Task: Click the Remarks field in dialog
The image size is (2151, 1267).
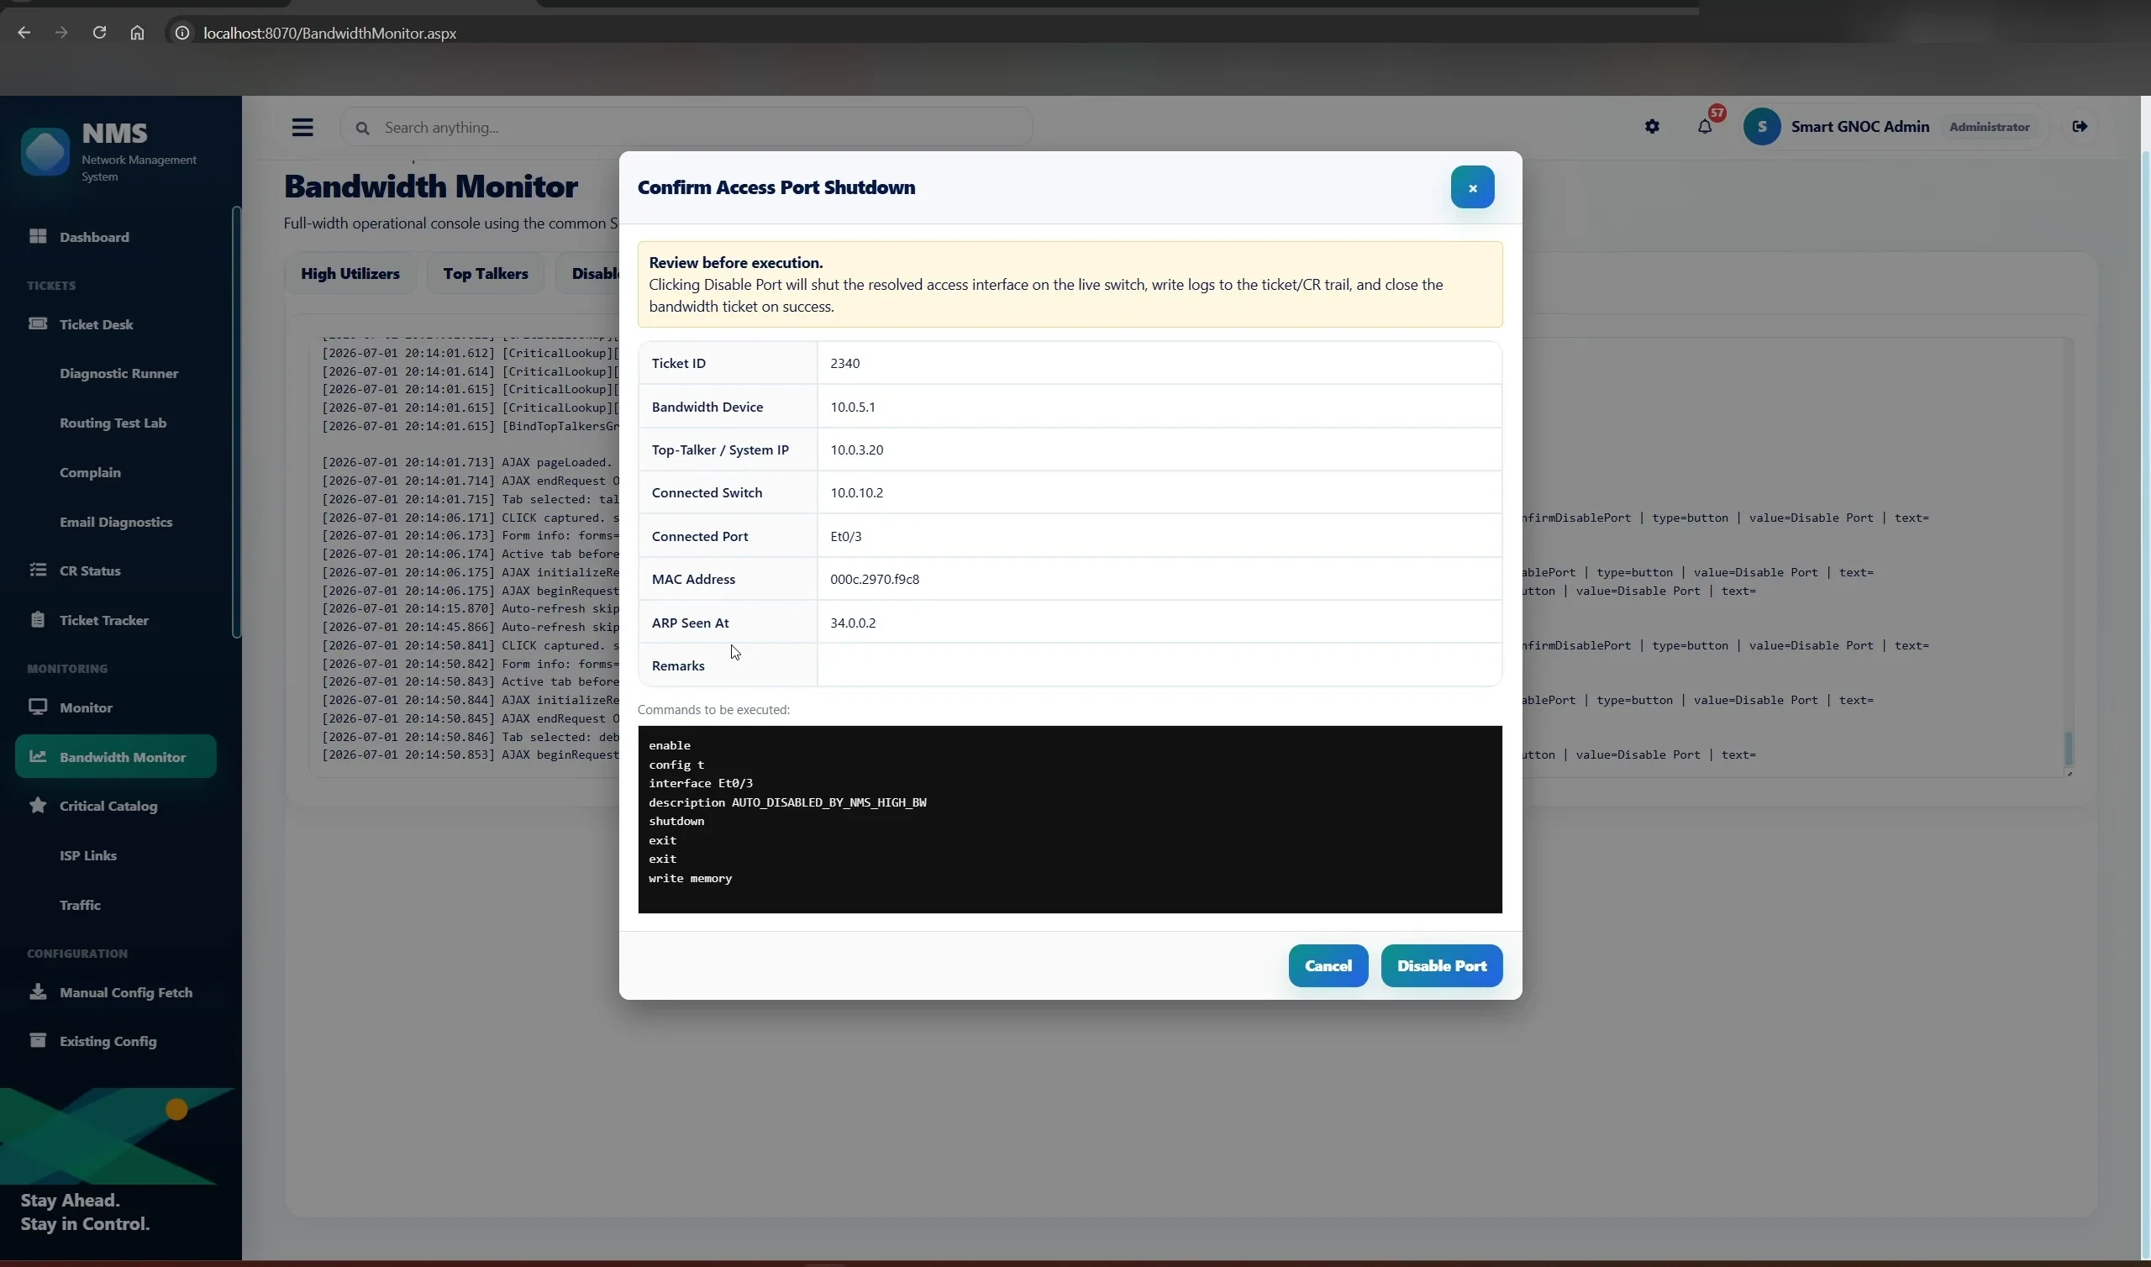Action: pos(1159,665)
